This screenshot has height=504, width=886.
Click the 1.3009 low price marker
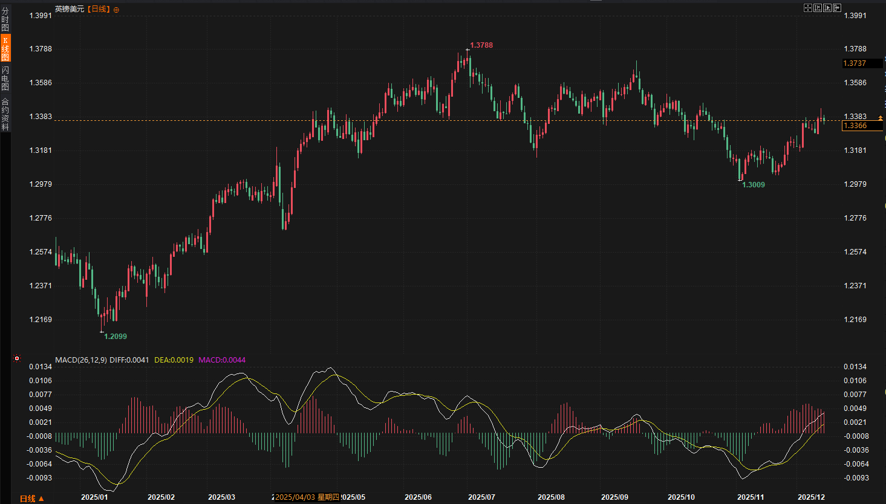coord(754,185)
